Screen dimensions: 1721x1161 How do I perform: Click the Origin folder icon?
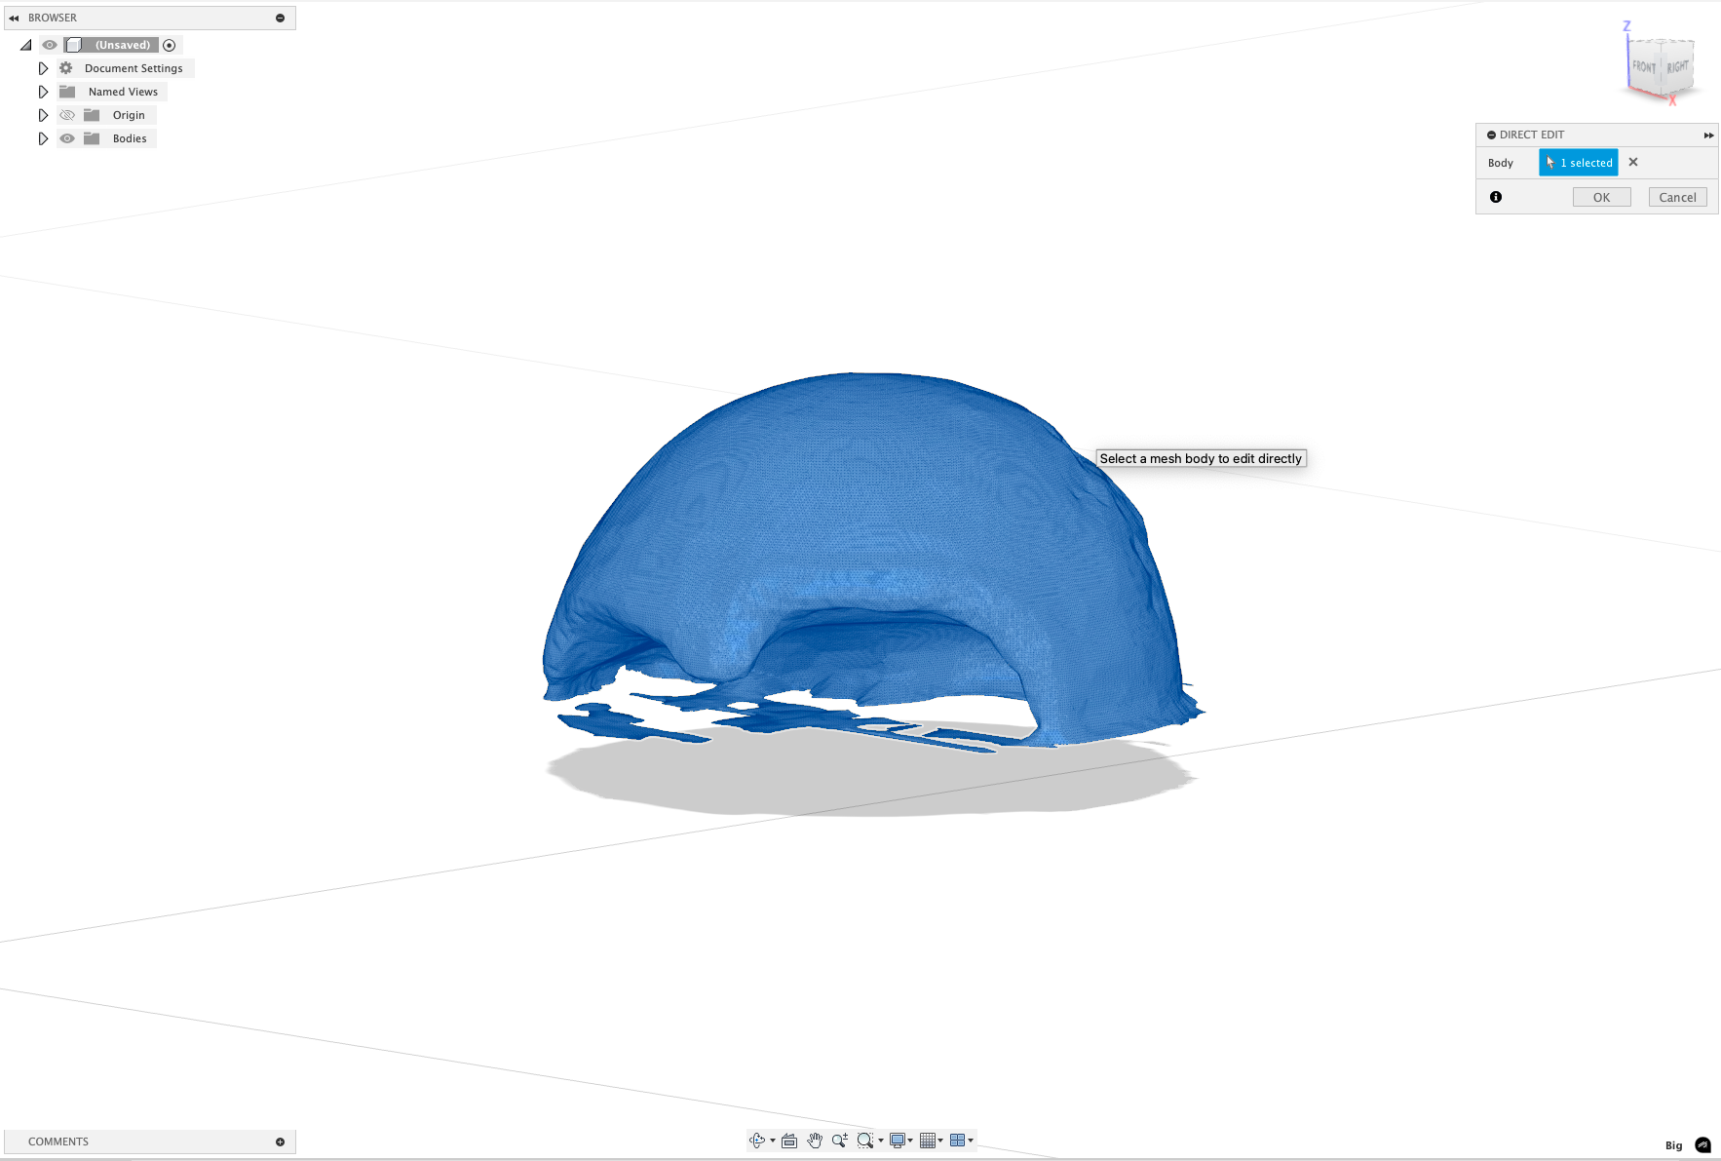click(92, 115)
